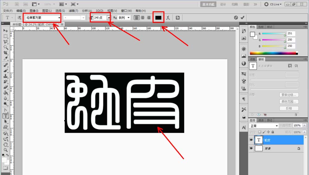Viewport: 309px width, 175px height.
Task: Select the Crop tool
Action: pyautogui.click(x=6, y=53)
